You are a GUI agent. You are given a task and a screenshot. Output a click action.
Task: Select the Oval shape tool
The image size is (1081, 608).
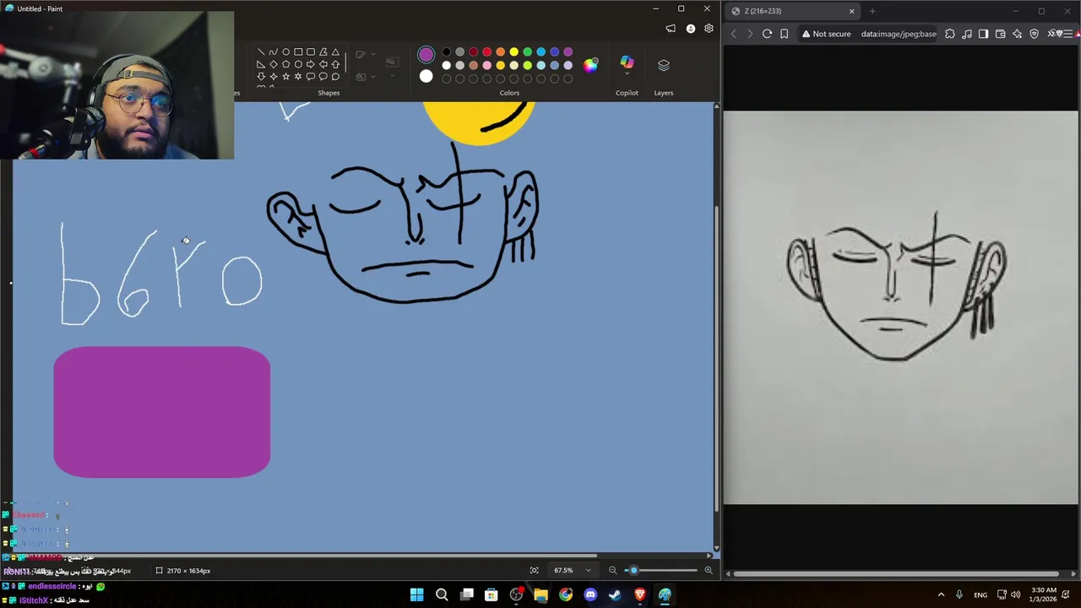pos(285,52)
